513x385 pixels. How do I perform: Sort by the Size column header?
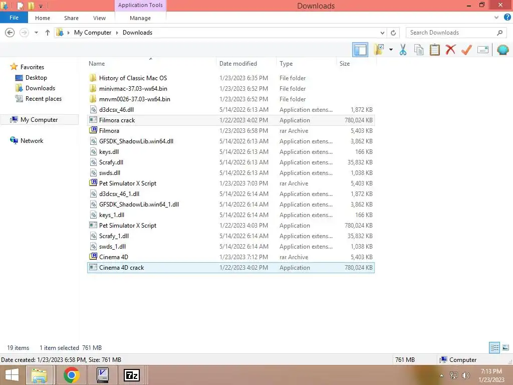356,64
